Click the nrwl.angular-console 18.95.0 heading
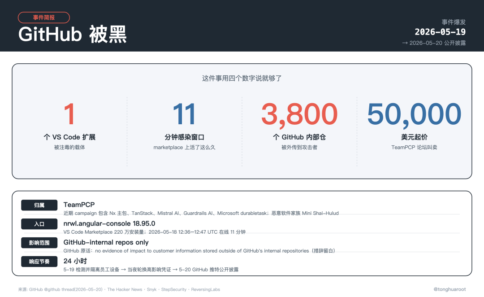 coord(109,223)
